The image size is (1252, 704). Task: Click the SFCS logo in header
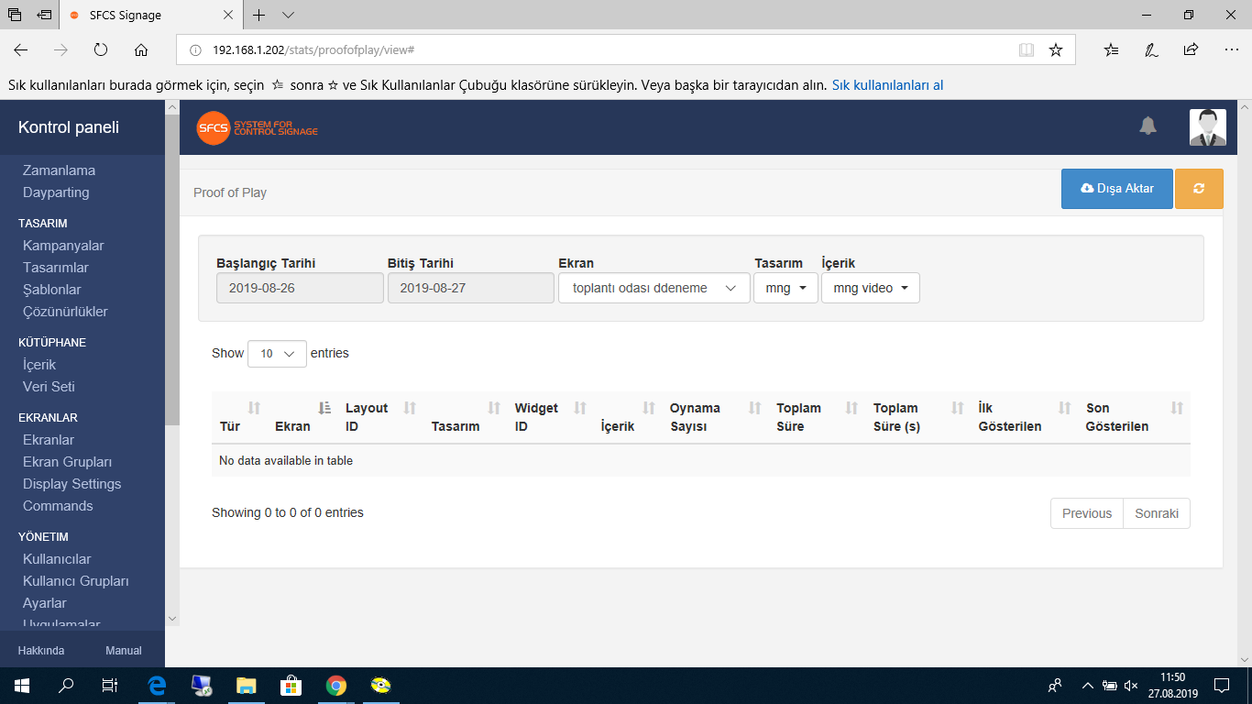(258, 127)
